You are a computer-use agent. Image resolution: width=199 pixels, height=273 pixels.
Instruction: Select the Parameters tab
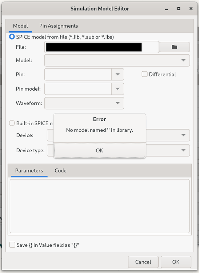pyautogui.click(x=29, y=170)
